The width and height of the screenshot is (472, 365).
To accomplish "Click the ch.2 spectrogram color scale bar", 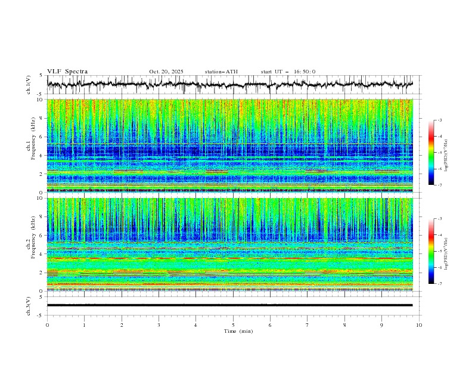I will click(x=431, y=251).
